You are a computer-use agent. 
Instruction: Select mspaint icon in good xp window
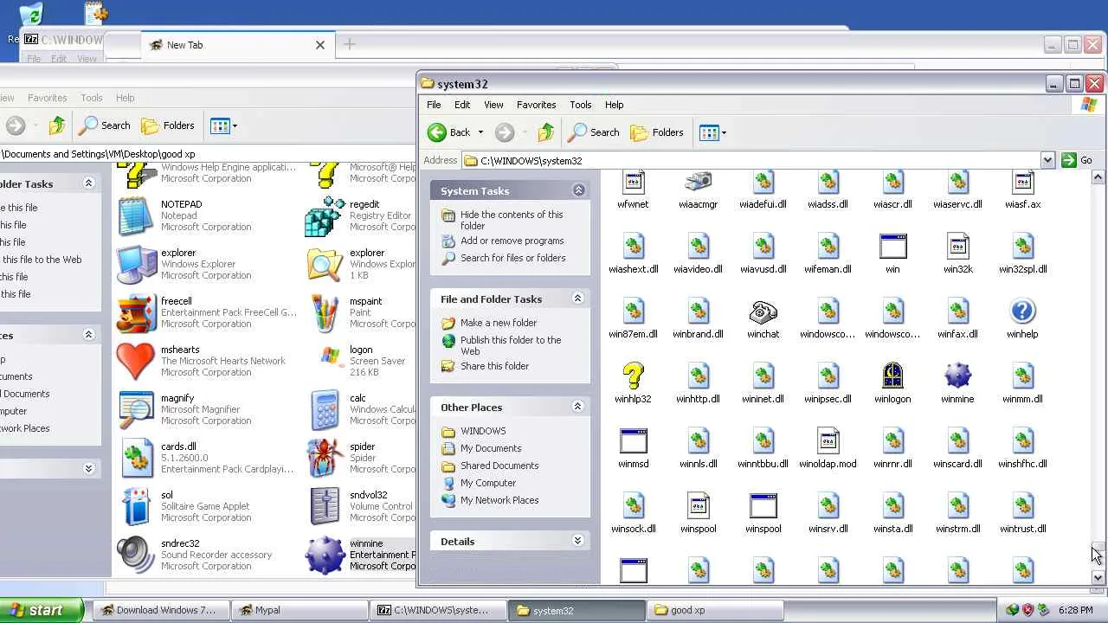click(x=325, y=313)
